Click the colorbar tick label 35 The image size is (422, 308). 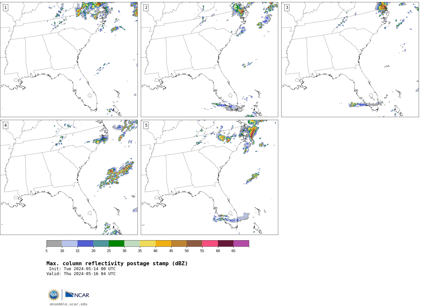coord(140,251)
